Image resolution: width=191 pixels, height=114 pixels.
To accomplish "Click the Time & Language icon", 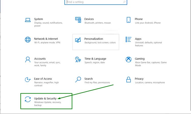I will (x=78, y=60).
